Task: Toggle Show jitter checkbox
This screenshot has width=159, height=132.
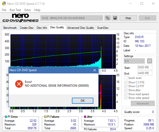Action: [x=126, y=90]
